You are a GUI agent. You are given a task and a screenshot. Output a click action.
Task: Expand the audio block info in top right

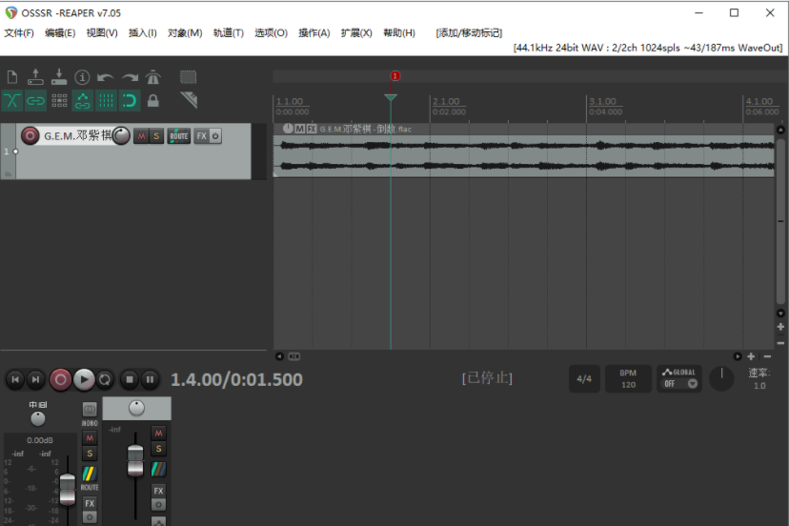tap(648, 47)
